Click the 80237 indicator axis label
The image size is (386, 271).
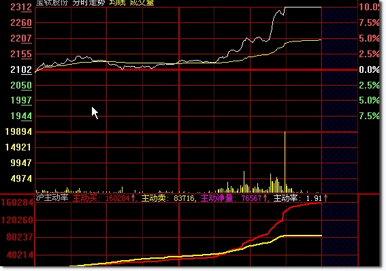click(x=20, y=237)
